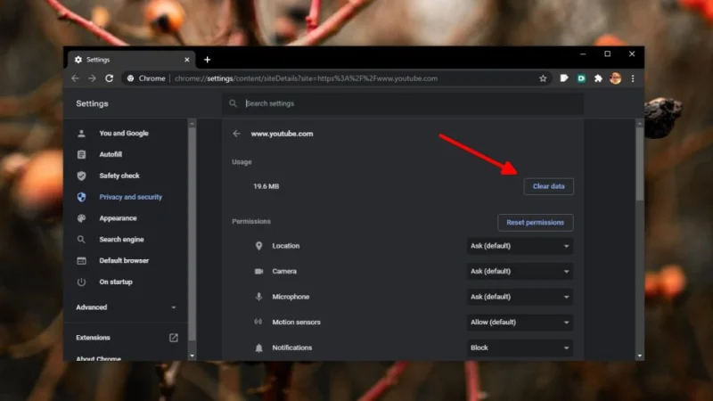Open Chrome three-dot menu

click(x=633, y=78)
